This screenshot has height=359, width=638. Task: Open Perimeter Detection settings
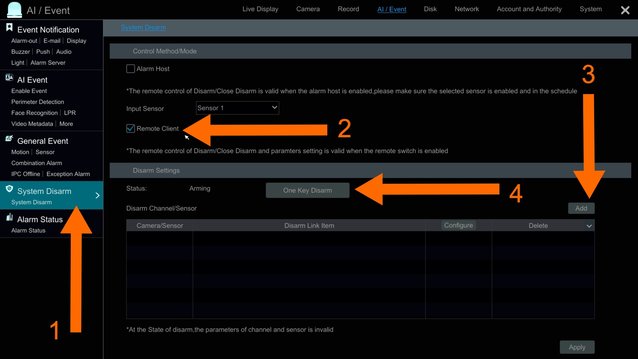[x=38, y=102]
